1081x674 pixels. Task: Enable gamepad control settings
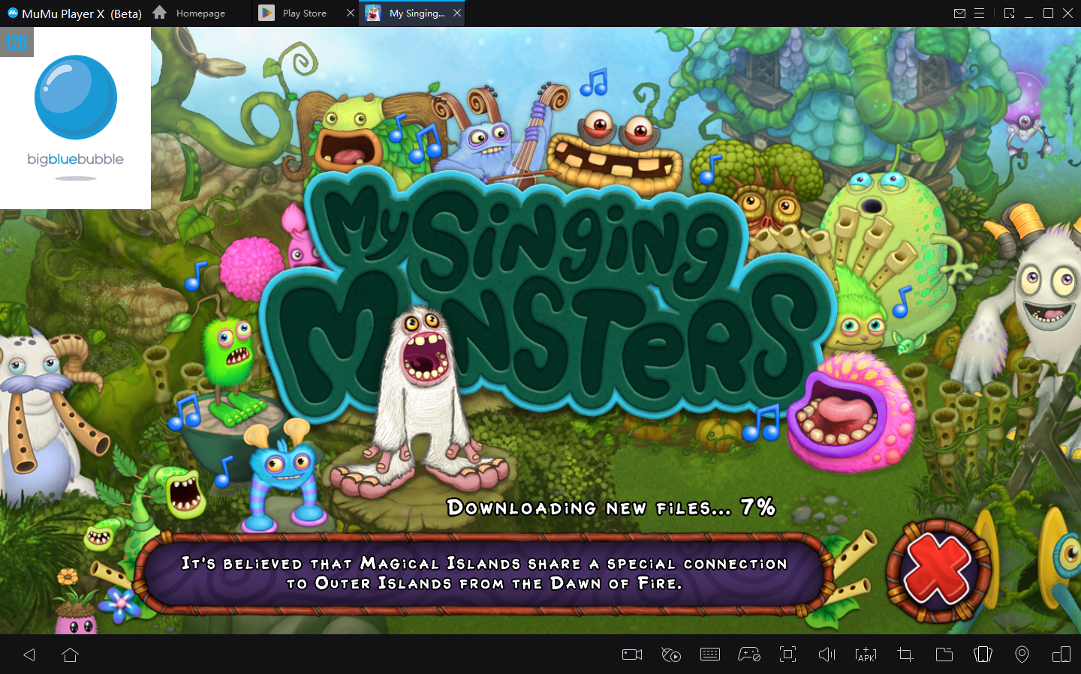point(748,655)
